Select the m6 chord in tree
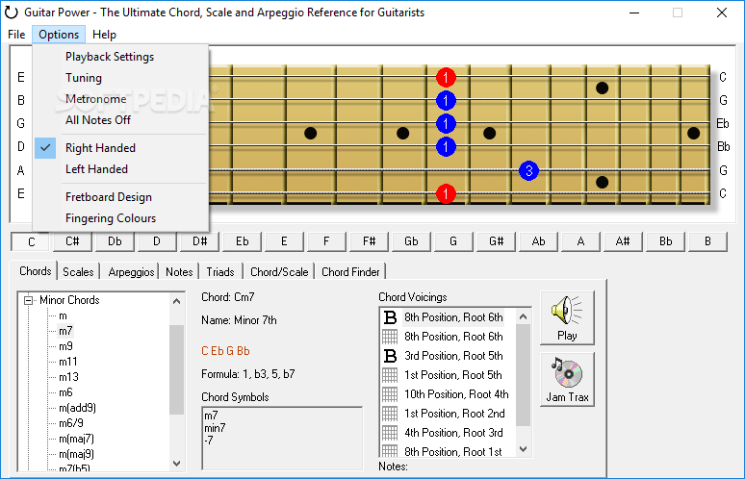 point(65,392)
